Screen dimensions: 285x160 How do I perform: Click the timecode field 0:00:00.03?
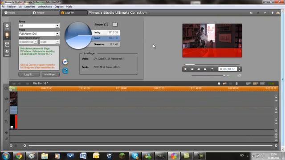tap(228, 69)
